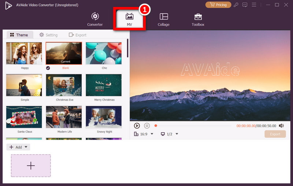
Task: Switch to the Setting tab
Action: (x=48, y=35)
